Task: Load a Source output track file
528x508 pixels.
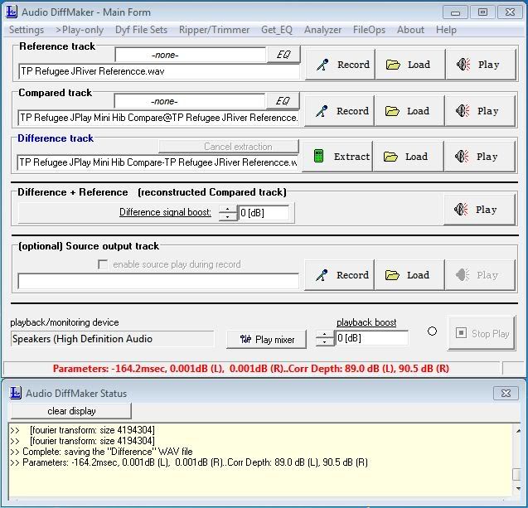Action: 409,275
